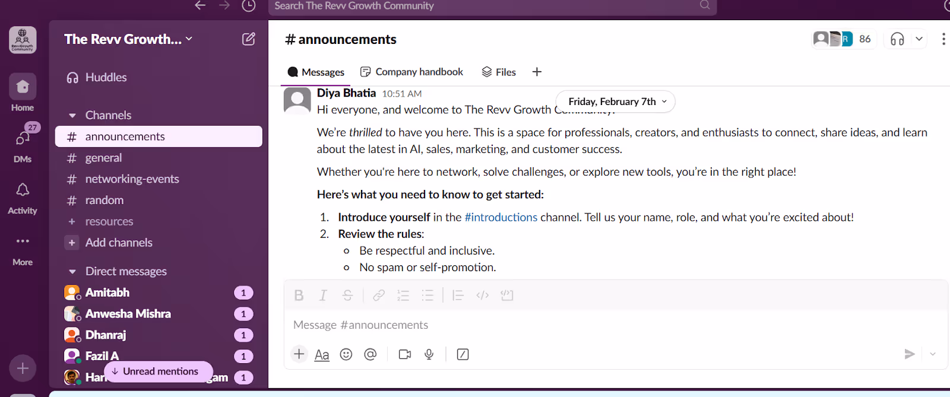Image resolution: width=950 pixels, height=397 pixels.
Task: Go forward with the right arrow icon
Action: click(224, 5)
